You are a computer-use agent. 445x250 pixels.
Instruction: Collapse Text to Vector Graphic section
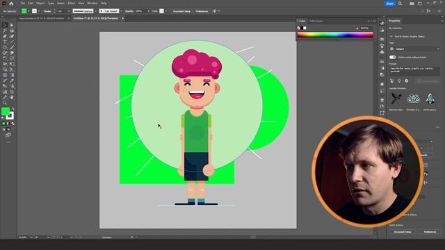point(391,37)
